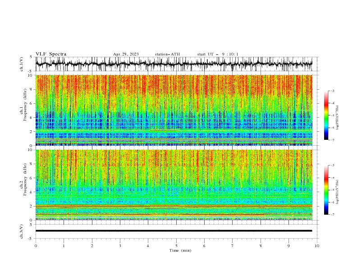Click the "start UT = 9 :10: 1" text
This screenshot has width=357, height=276.
pyautogui.click(x=218, y=54)
